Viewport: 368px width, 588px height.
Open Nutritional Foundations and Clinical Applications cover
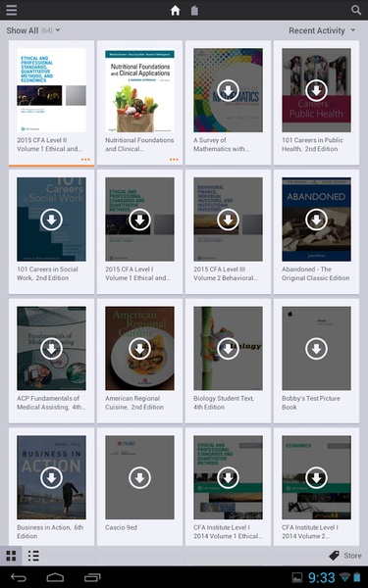coord(139,90)
